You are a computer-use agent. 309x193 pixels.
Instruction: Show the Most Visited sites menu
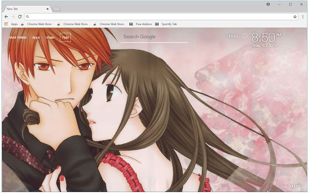tap(18, 38)
